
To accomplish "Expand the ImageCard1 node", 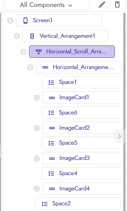I will point(37,98).
